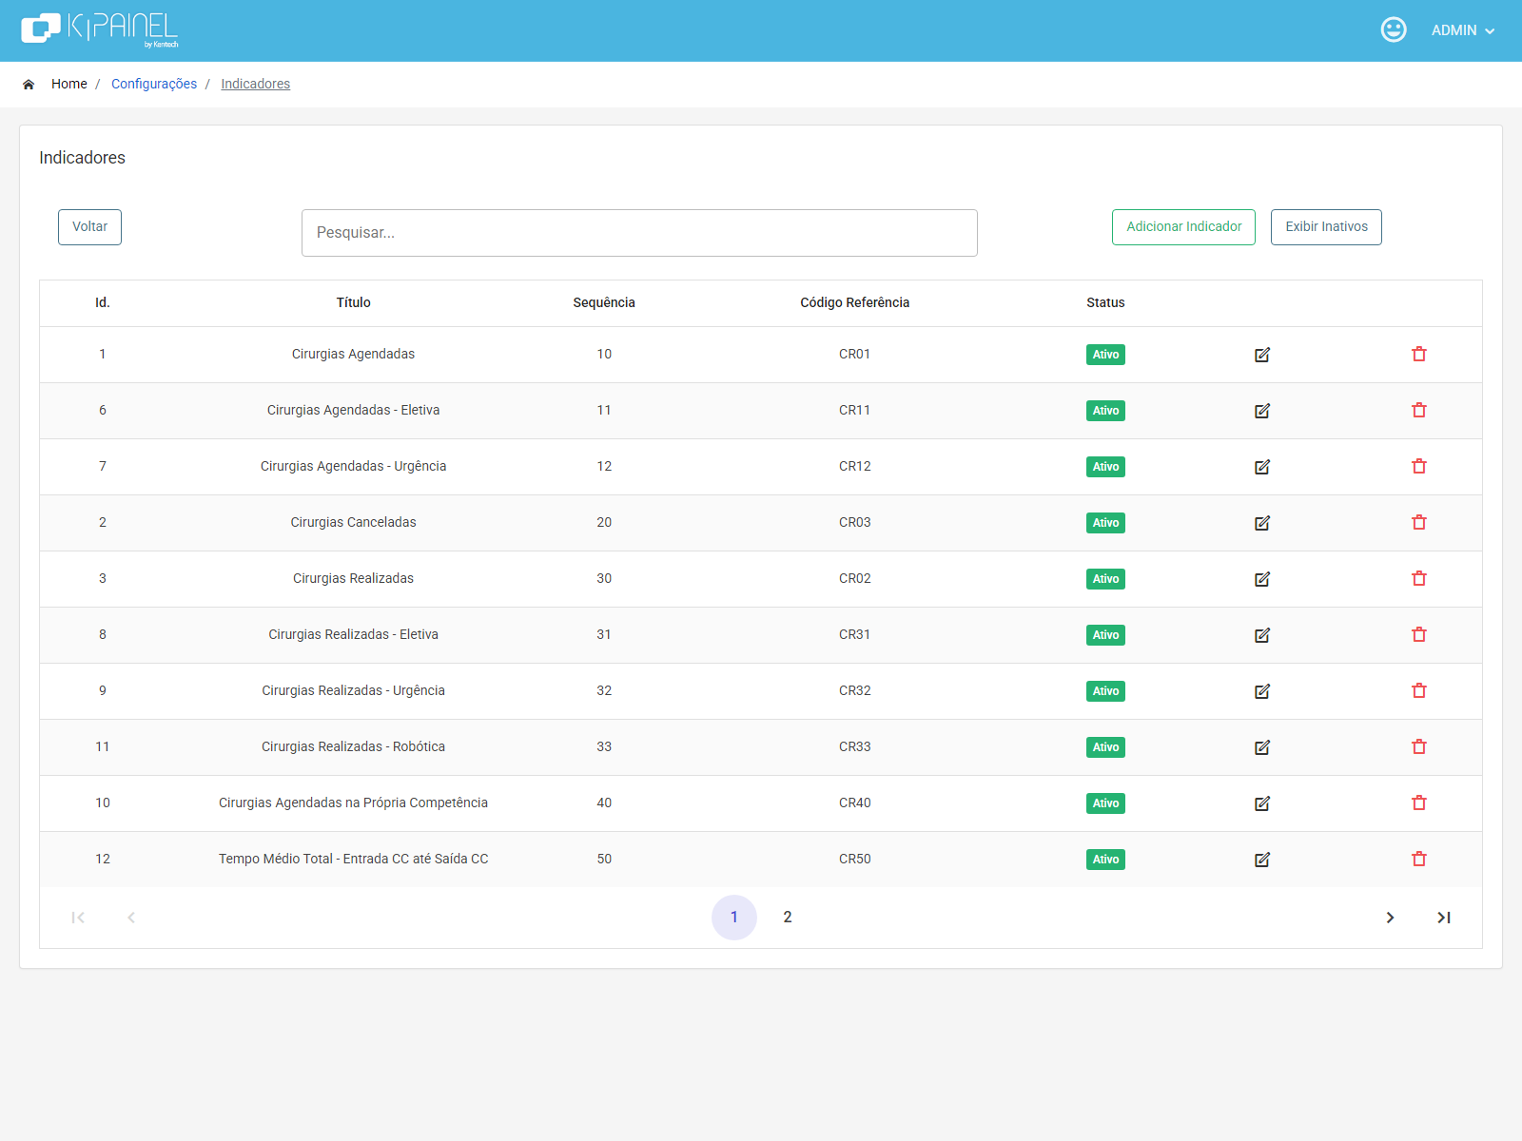Edit Cirurgias Realizadas - Eletiva indicator
Viewport: 1522px width, 1141px height.
(x=1262, y=635)
